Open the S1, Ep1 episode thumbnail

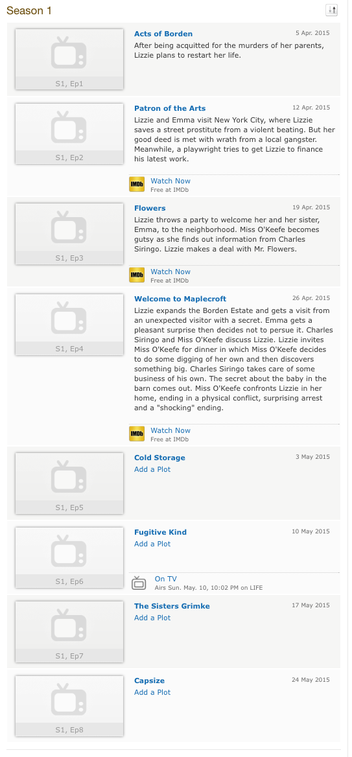pyautogui.click(x=69, y=60)
